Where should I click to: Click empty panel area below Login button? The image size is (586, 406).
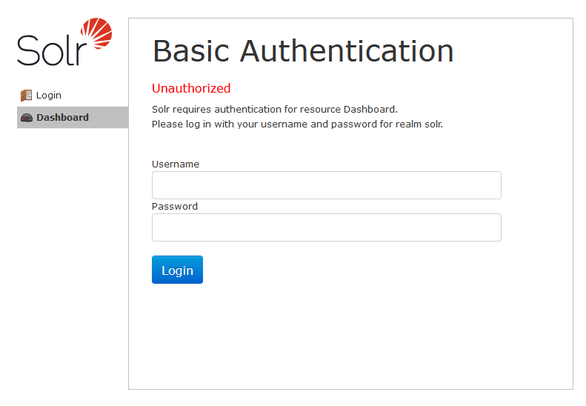point(348,333)
